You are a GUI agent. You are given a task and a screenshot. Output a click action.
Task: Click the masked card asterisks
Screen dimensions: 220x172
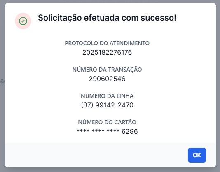pos(98,131)
